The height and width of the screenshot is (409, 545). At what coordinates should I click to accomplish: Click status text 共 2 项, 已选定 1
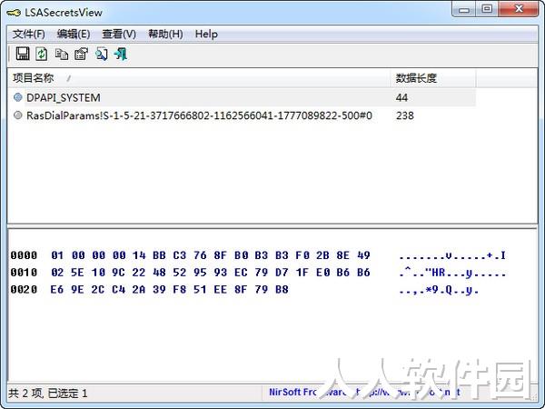(x=48, y=394)
